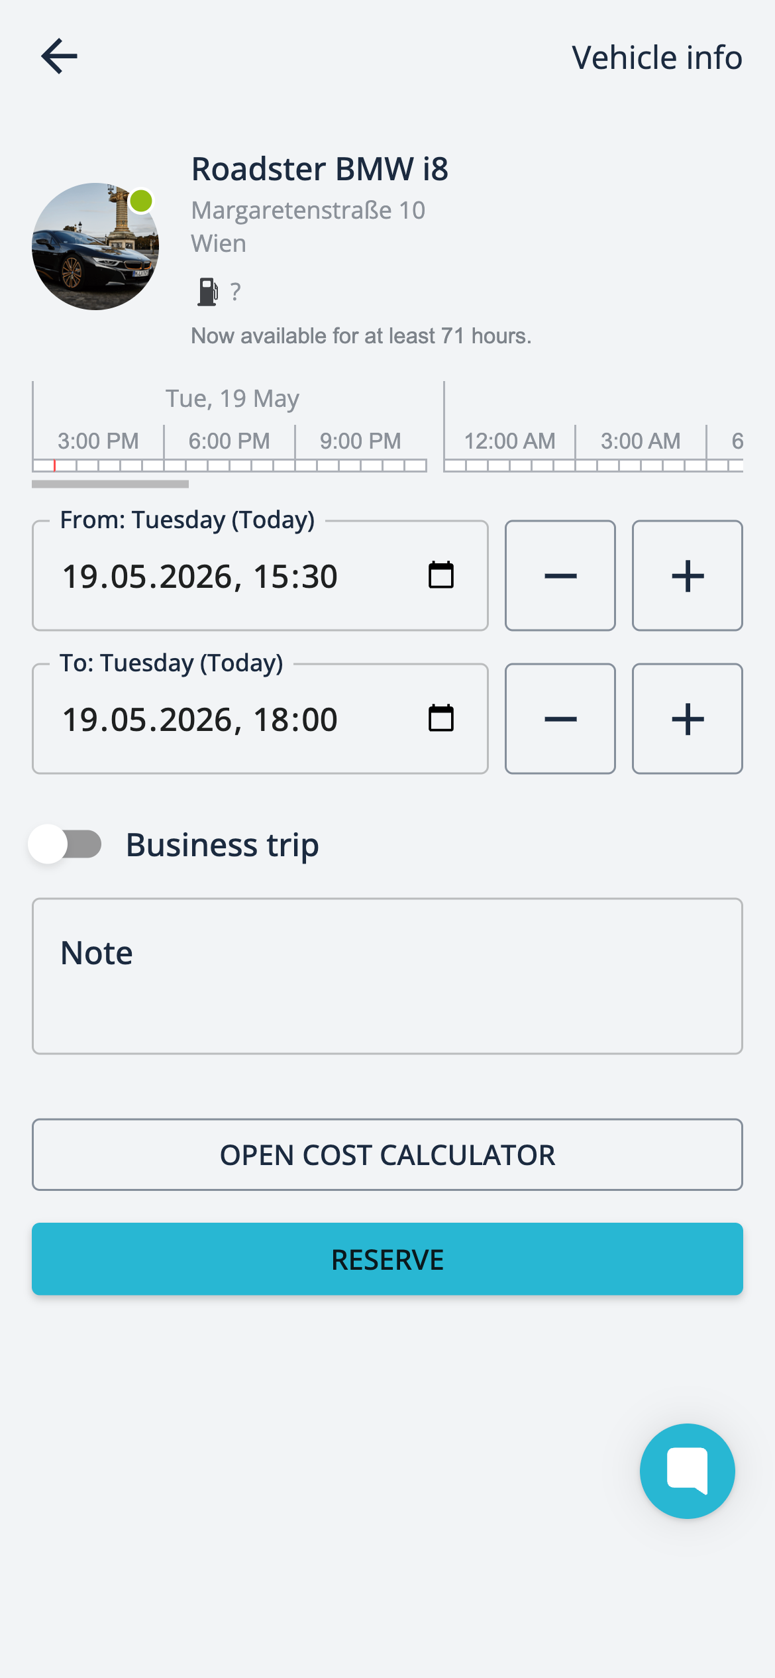Open the cost calculator
Viewport: 775px width, 1678px height.
[387, 1154]
